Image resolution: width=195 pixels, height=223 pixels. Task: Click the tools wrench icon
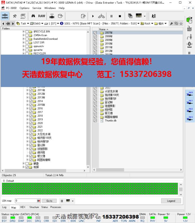(15, 16)
